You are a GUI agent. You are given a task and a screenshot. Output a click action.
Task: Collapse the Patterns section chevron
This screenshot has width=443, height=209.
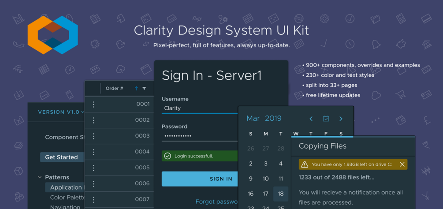click(x=40, y=177)
